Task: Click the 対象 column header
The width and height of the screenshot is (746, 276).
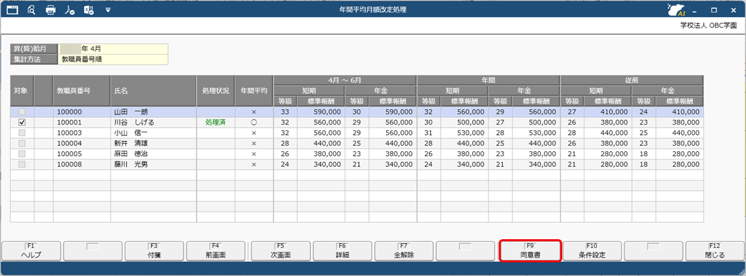Action: (22, 91)
